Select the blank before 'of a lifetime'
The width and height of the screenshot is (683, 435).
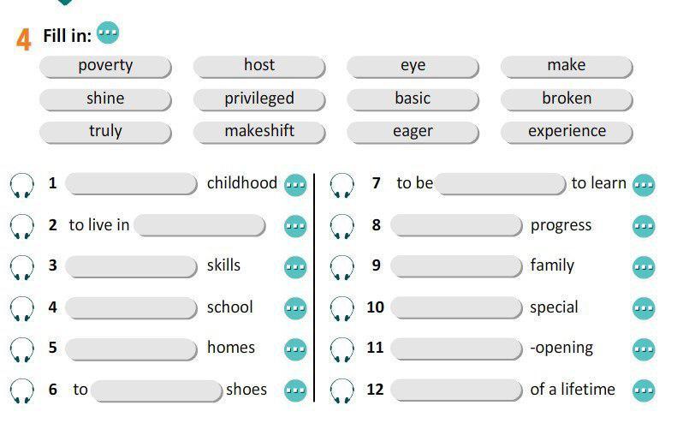pos(456,390)
